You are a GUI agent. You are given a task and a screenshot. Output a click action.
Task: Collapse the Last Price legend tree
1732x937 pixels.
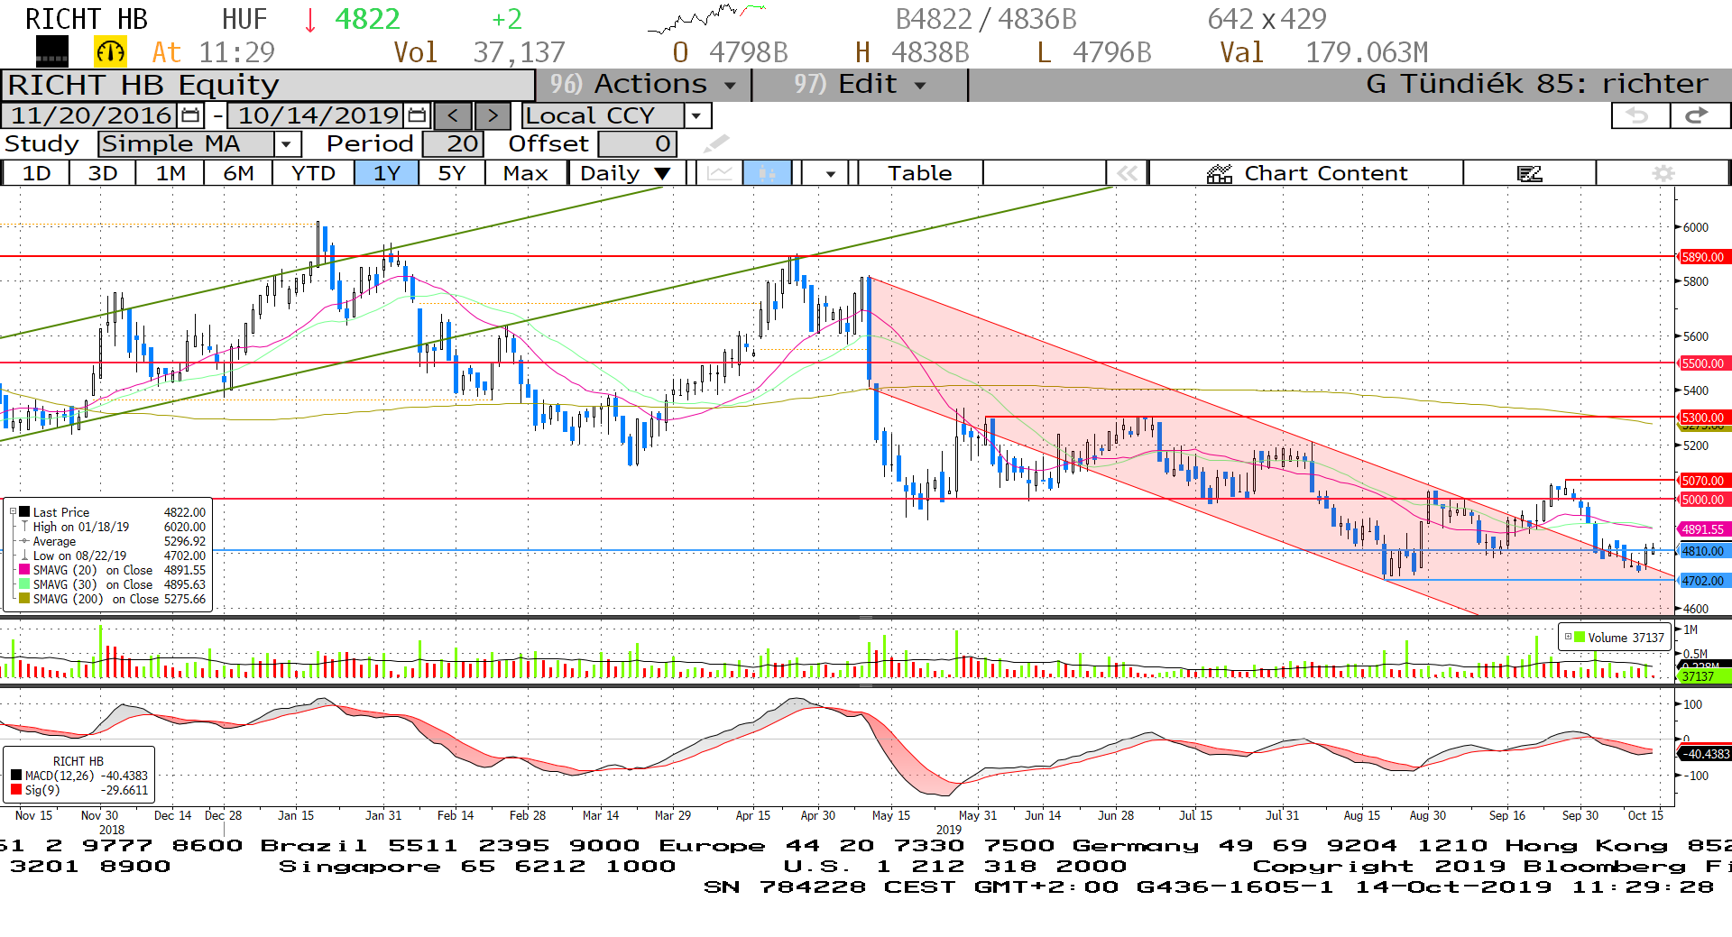click(13, 511)
